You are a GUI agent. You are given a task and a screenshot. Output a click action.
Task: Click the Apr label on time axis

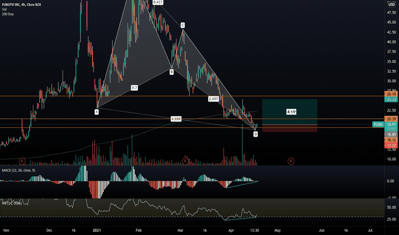click(231, 230)
